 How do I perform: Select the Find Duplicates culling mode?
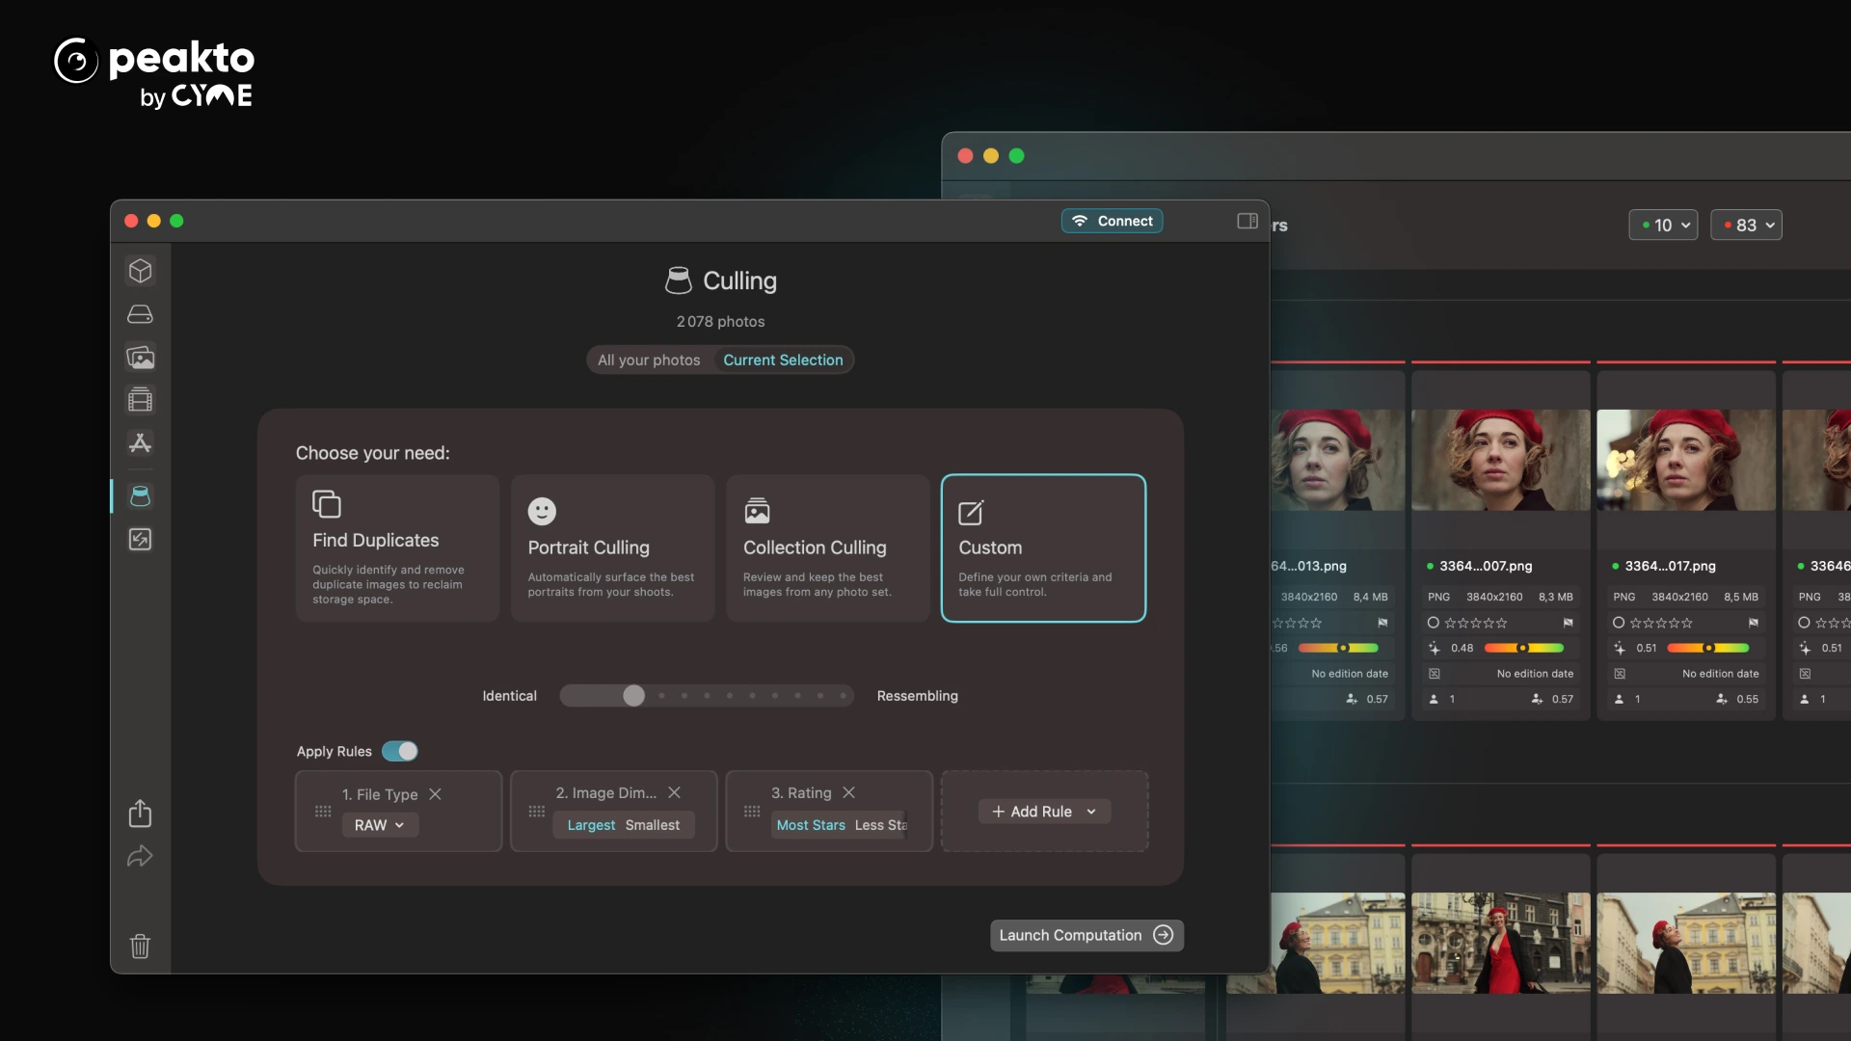tap(396, 547)
